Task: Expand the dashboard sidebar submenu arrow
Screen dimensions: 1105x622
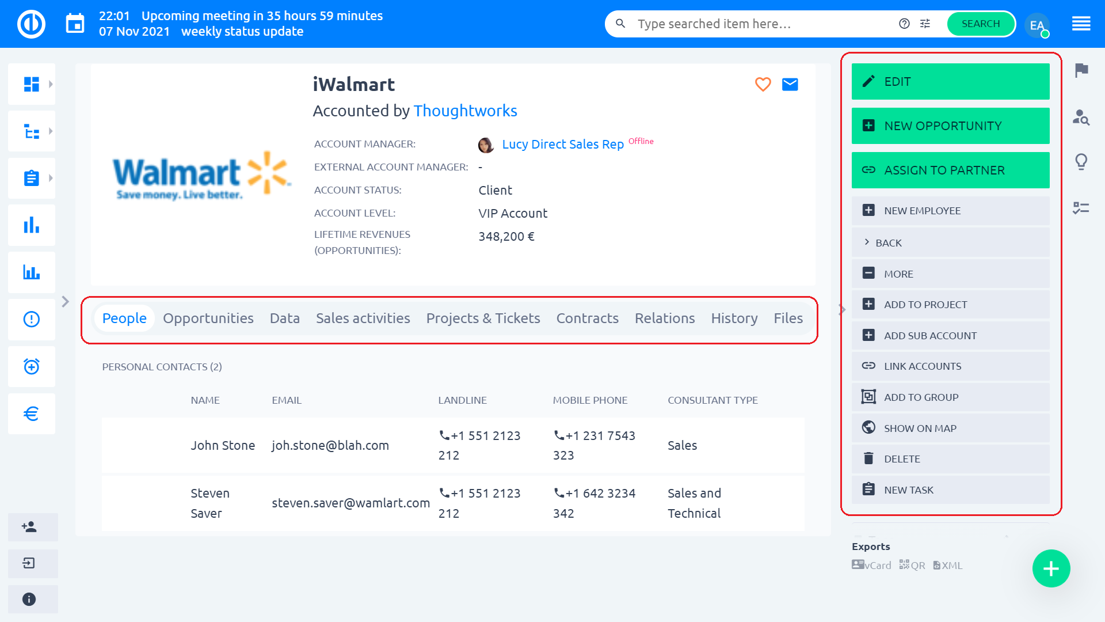Action: click(x=51, y=84)
